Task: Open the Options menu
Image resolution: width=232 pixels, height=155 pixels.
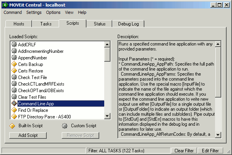Action: 53,12
